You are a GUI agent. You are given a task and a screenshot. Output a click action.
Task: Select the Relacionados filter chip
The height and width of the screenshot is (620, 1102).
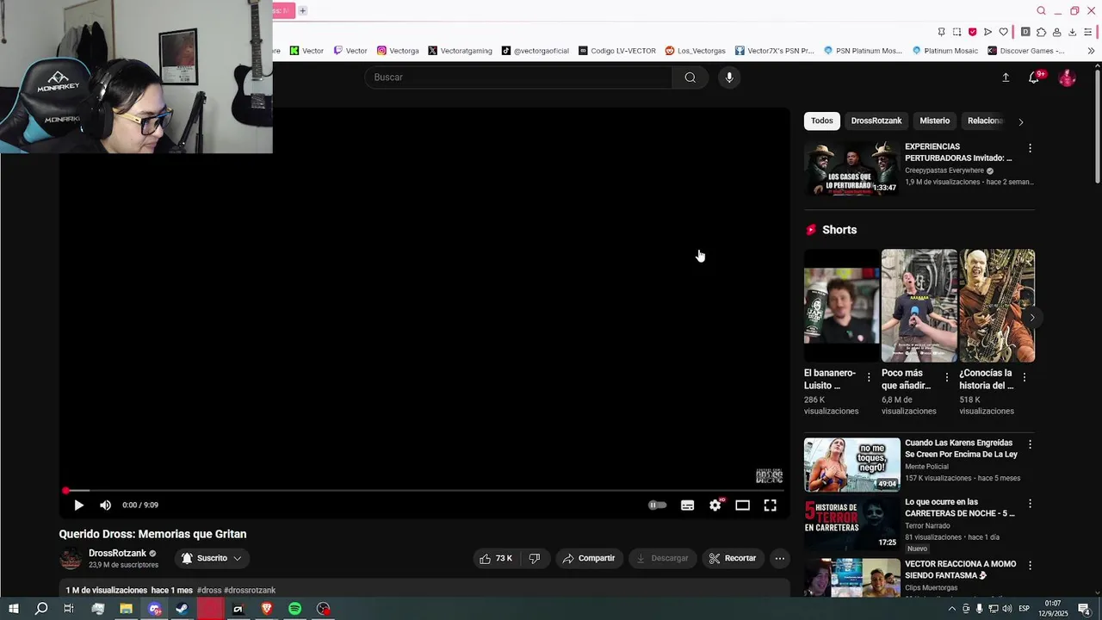coord(984,121)
